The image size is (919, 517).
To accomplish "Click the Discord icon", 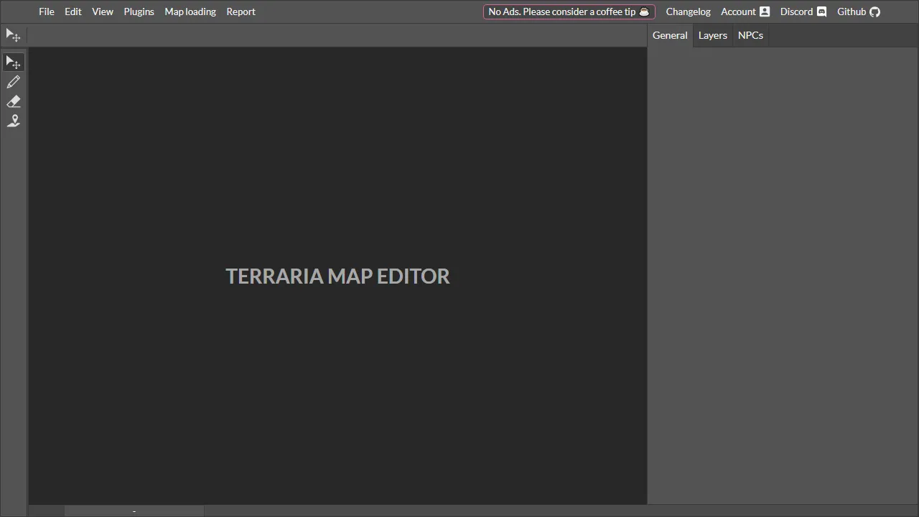I will pyautogui.click(x=821, y=11).
